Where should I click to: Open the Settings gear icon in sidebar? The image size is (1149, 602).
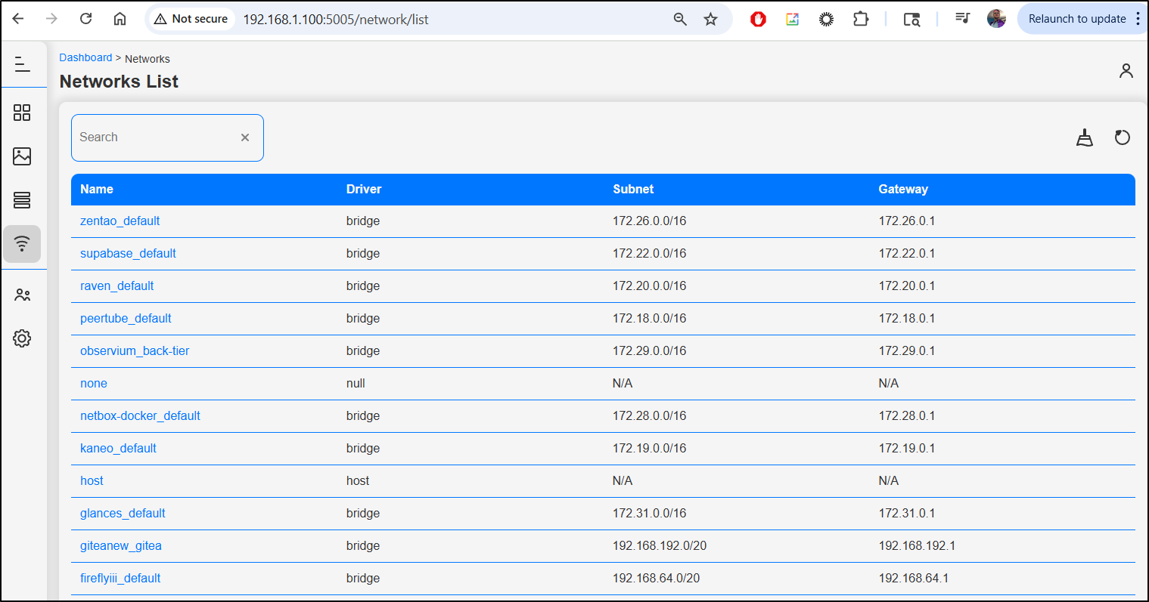point(22,338)
